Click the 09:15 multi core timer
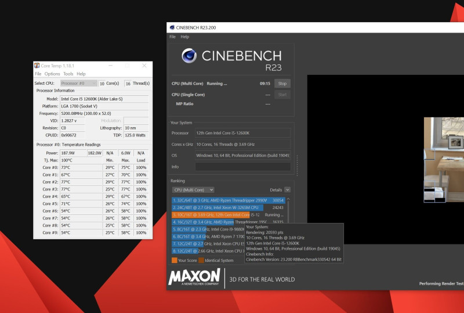Image resolution: width=464 pixels, height=313 pixels. pyautogui.click(x=265, y=84)
